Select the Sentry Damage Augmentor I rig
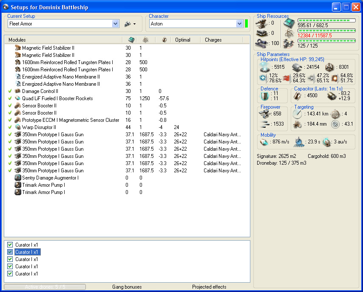 (x=127, y=178)
